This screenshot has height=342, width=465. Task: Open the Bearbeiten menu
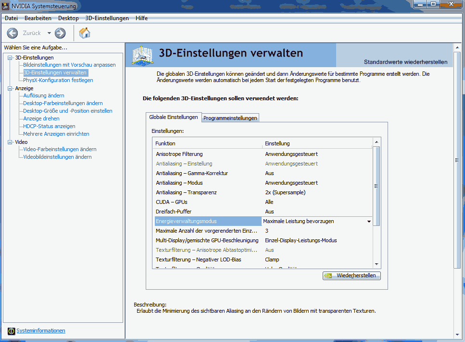tap(38, 18)
